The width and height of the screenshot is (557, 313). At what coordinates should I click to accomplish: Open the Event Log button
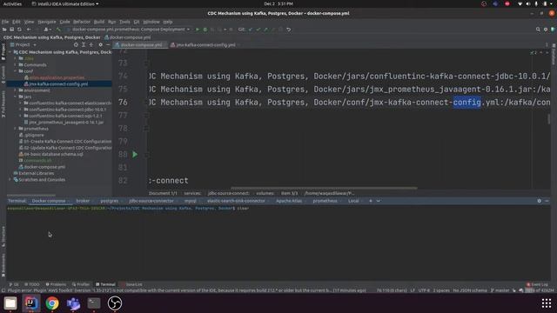pyautogui.click(x=537, y=284)
